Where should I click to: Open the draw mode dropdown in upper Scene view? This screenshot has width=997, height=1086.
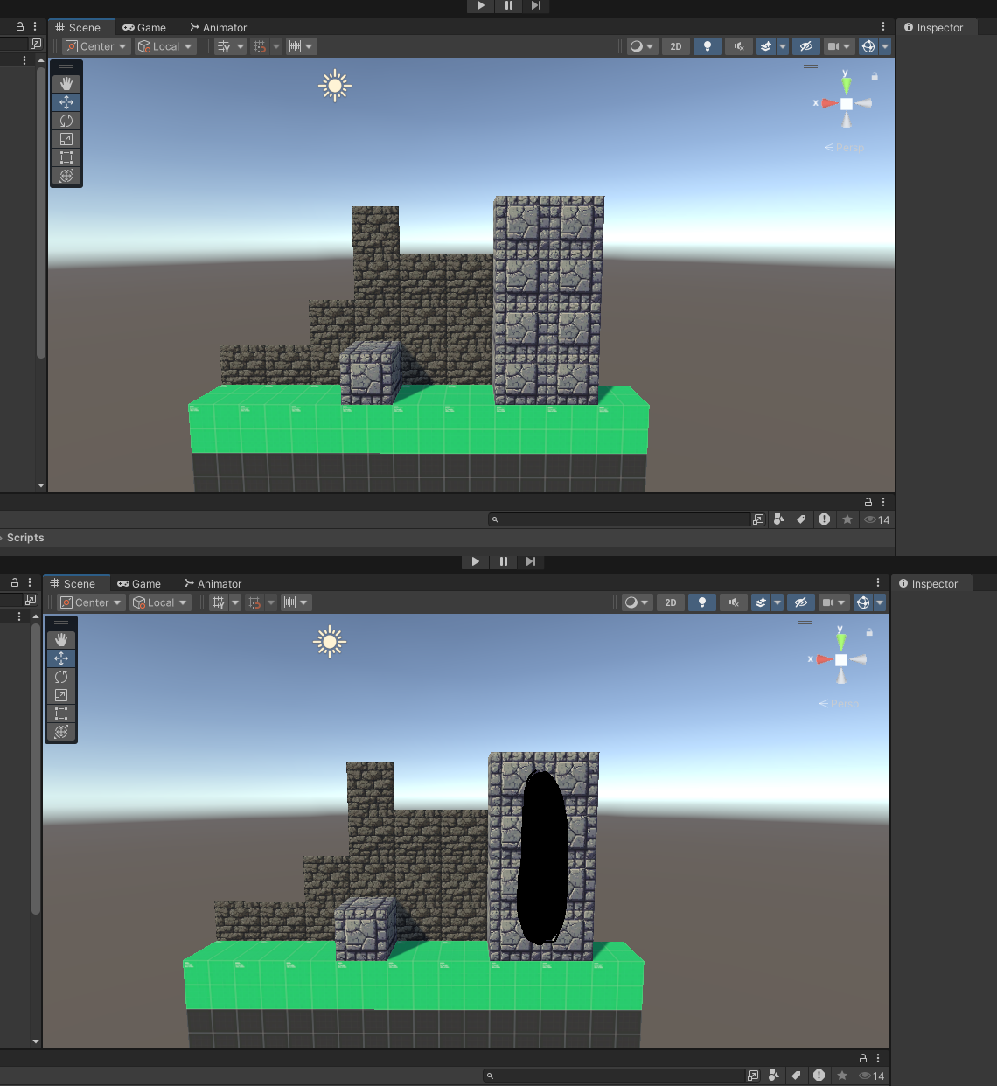coord(642,46)
